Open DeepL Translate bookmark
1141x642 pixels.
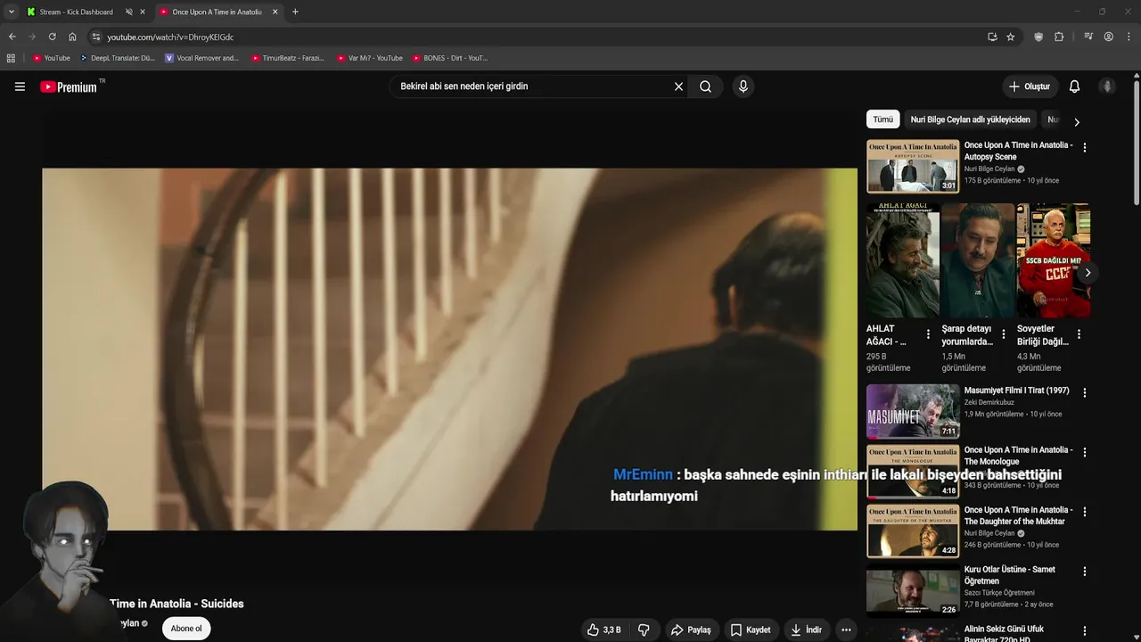pos(118,58)
